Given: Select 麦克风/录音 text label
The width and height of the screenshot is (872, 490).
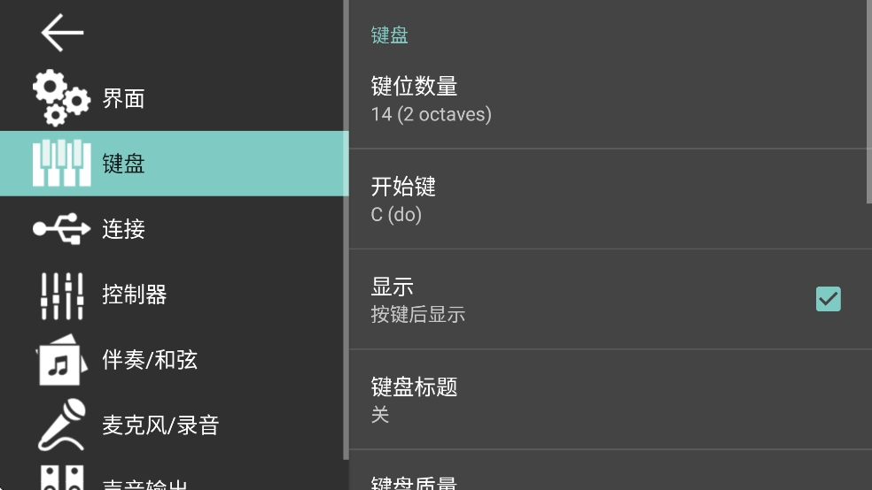Looking at the screenshot, I should [x=160, y=425].
